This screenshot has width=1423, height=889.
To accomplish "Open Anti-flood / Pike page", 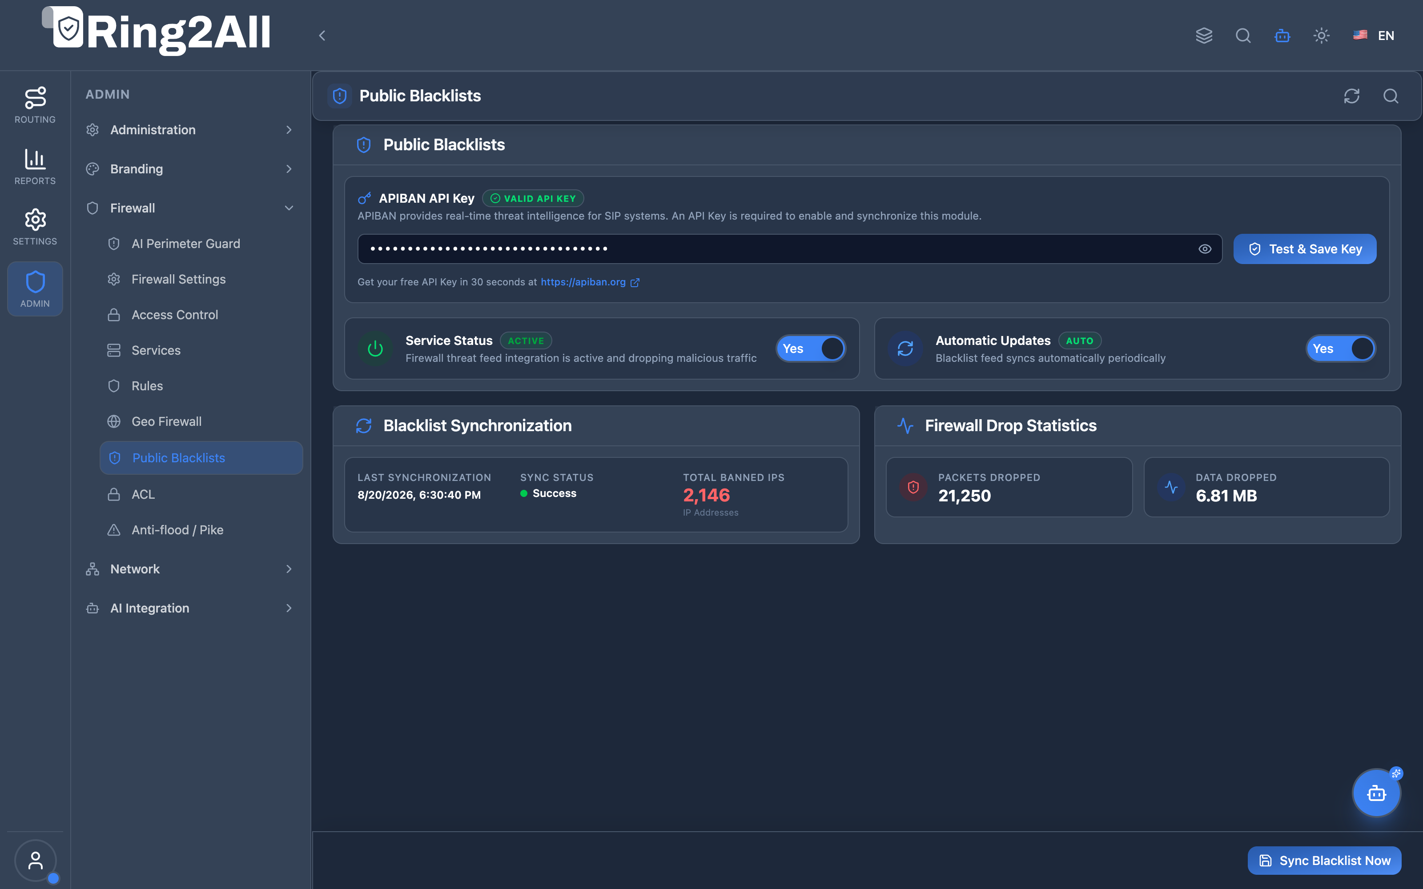I will point(201,530).
